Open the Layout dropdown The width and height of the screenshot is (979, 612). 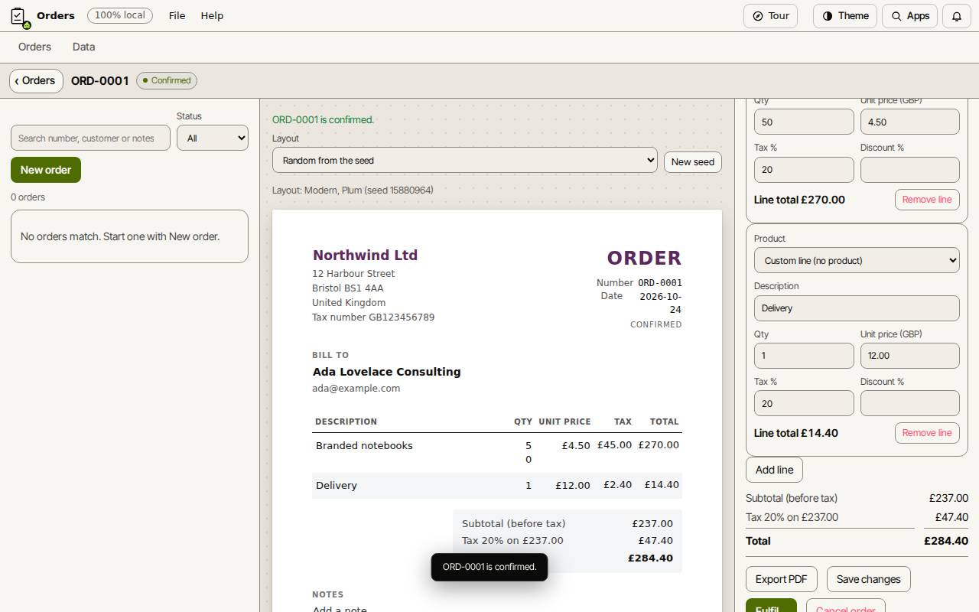pyautogui.click(x=465, y=161)
